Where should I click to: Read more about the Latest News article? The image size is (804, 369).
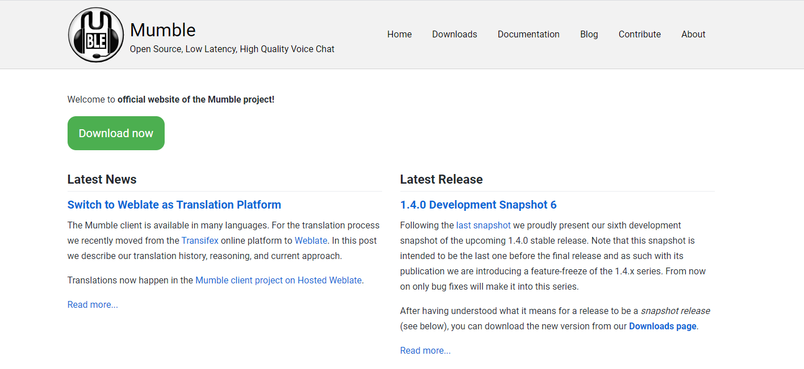(x=93, y=304)
